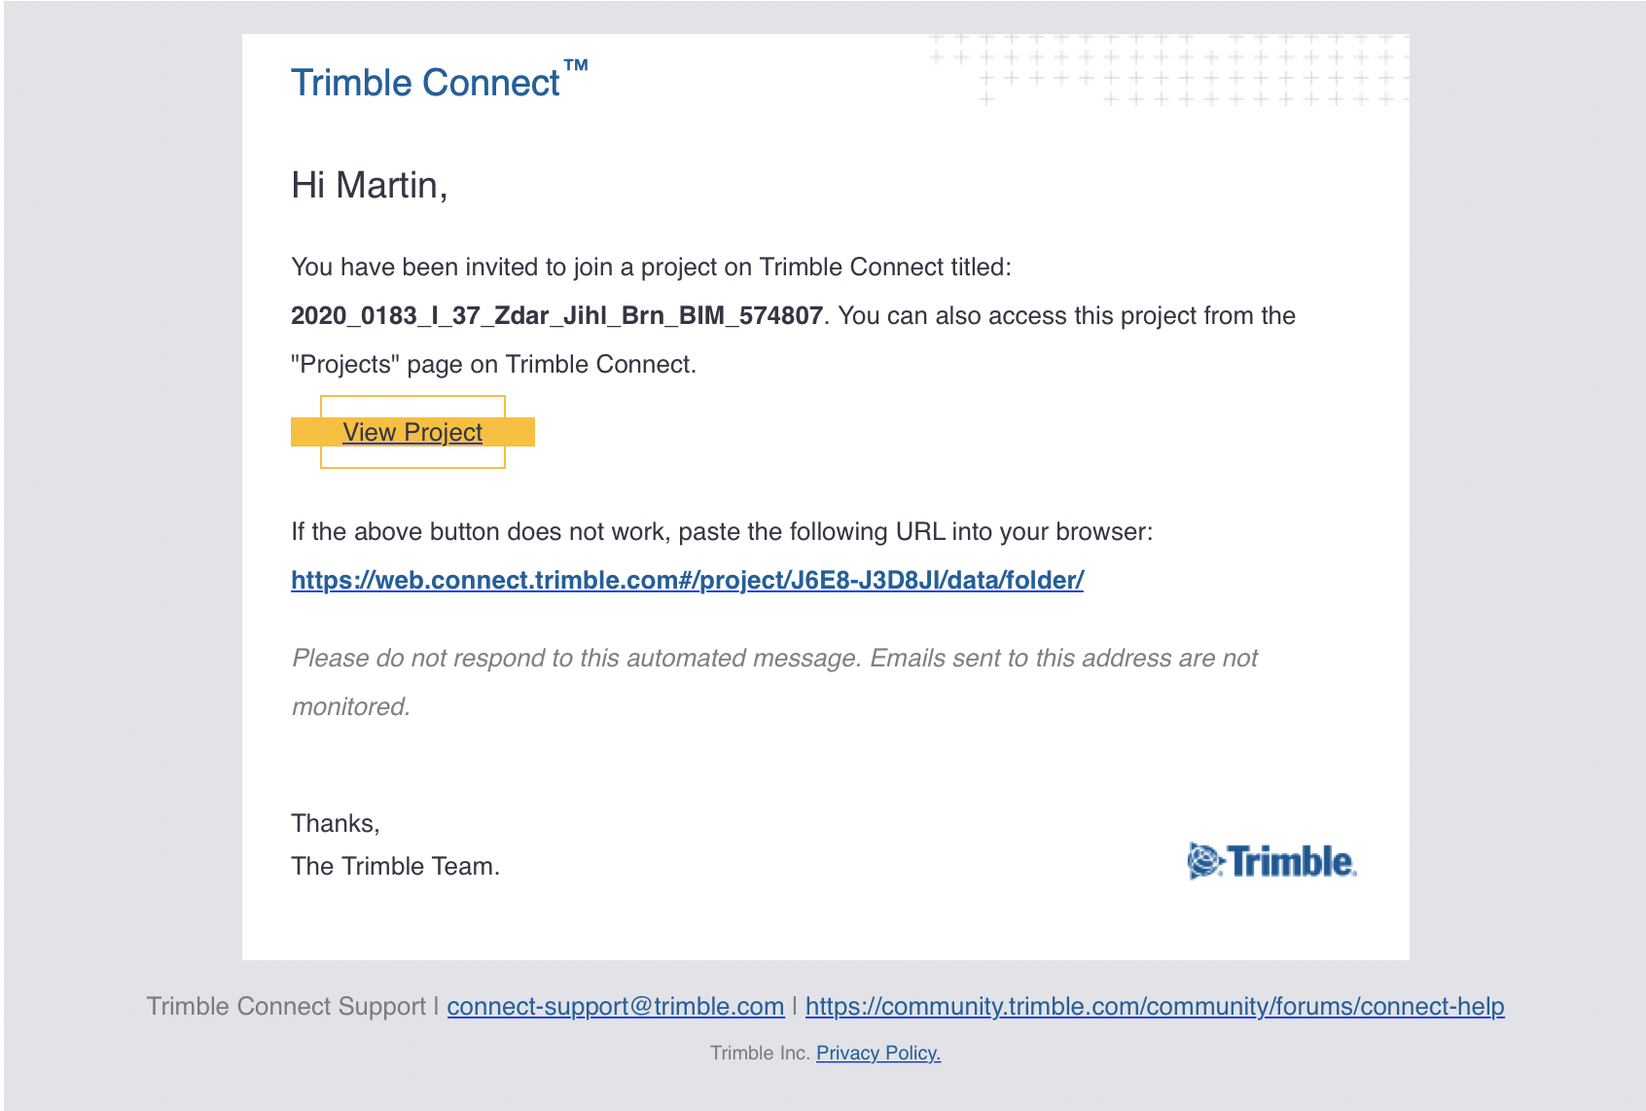Image resolution: width=1646 pixels, height=1111 pixels.
Task: Open the connect-support@trimble.com email link
Action: point(616,1006)
